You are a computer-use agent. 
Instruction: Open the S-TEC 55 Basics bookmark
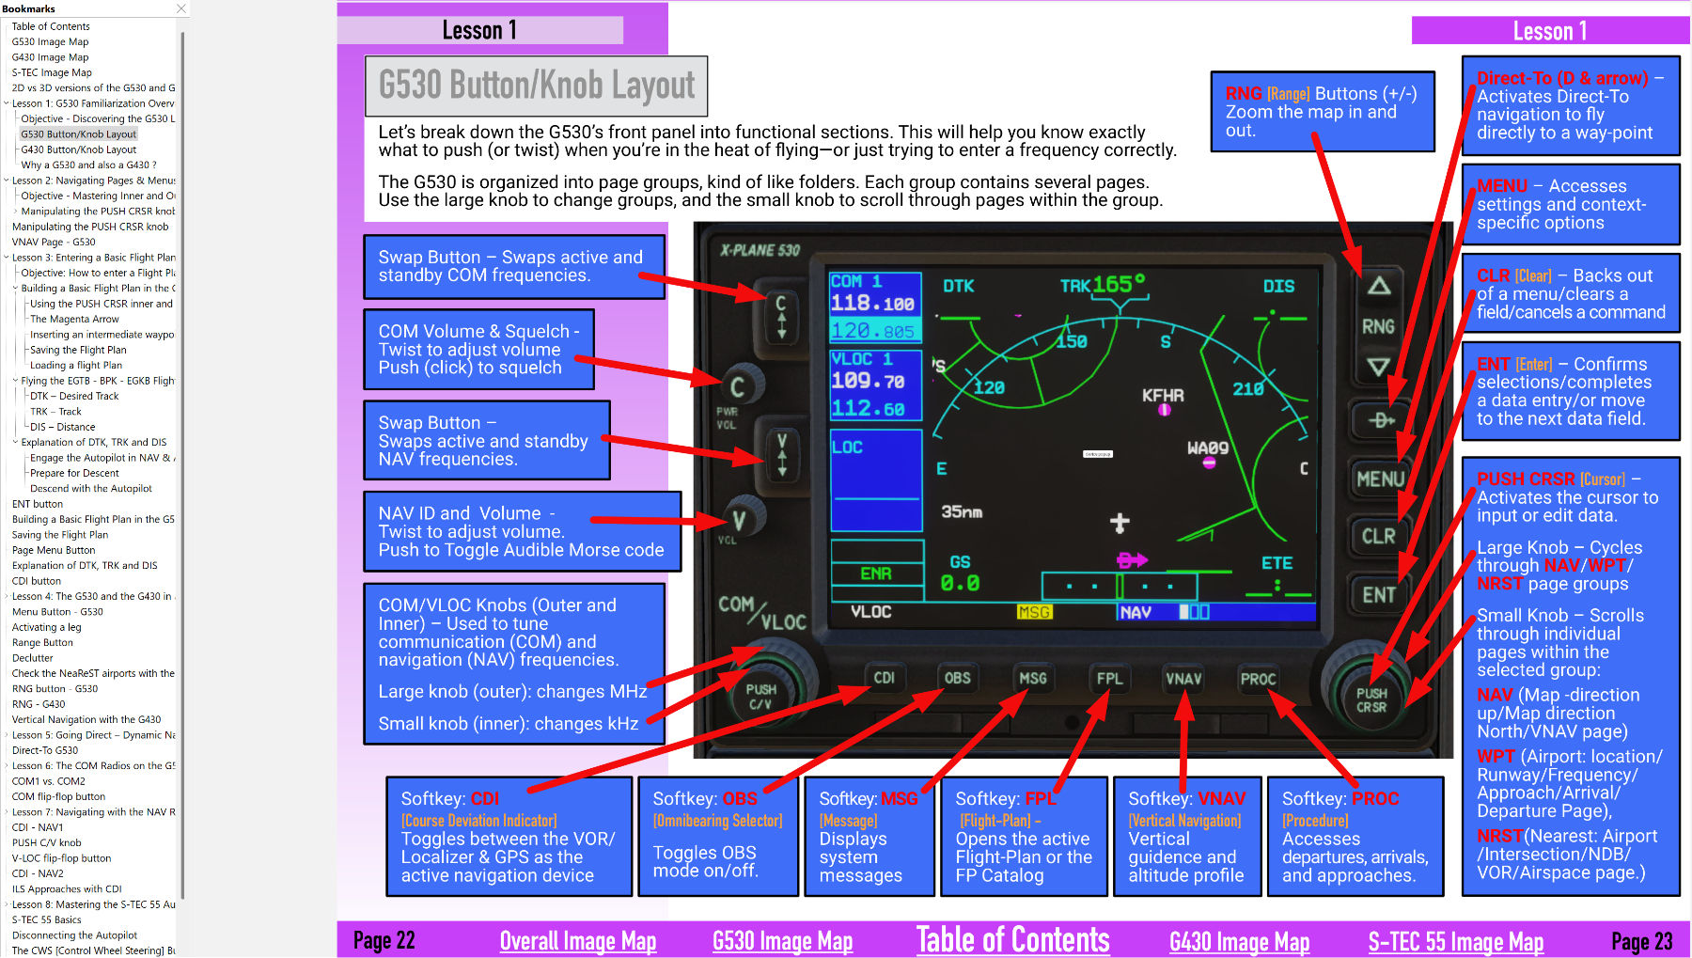[47, 919]
